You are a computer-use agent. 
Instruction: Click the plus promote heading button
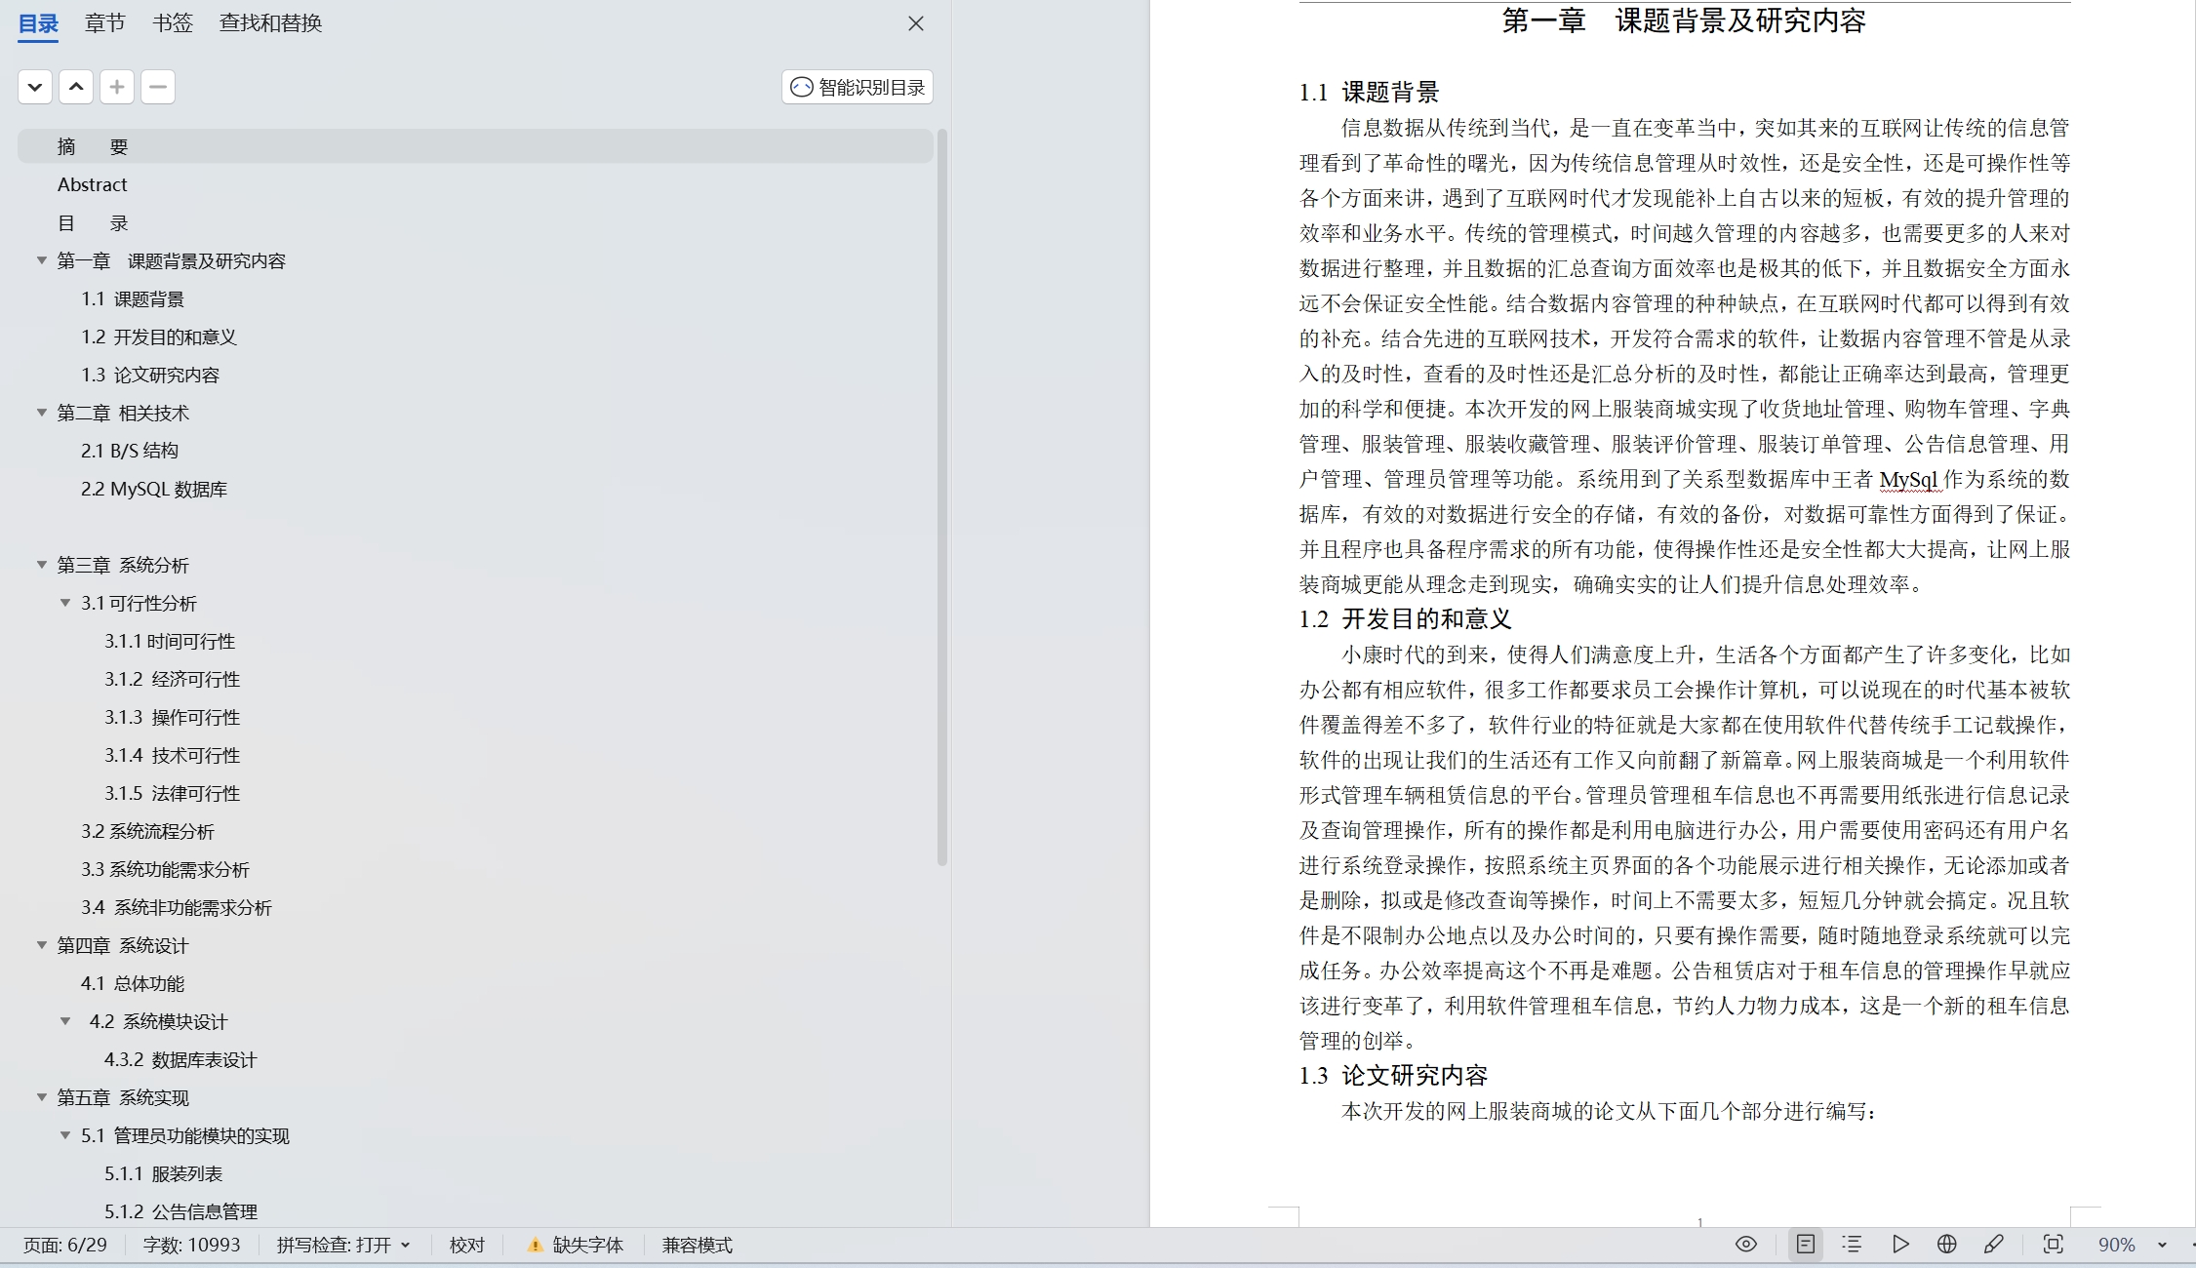pyautogui.click(x=117, y=87)
